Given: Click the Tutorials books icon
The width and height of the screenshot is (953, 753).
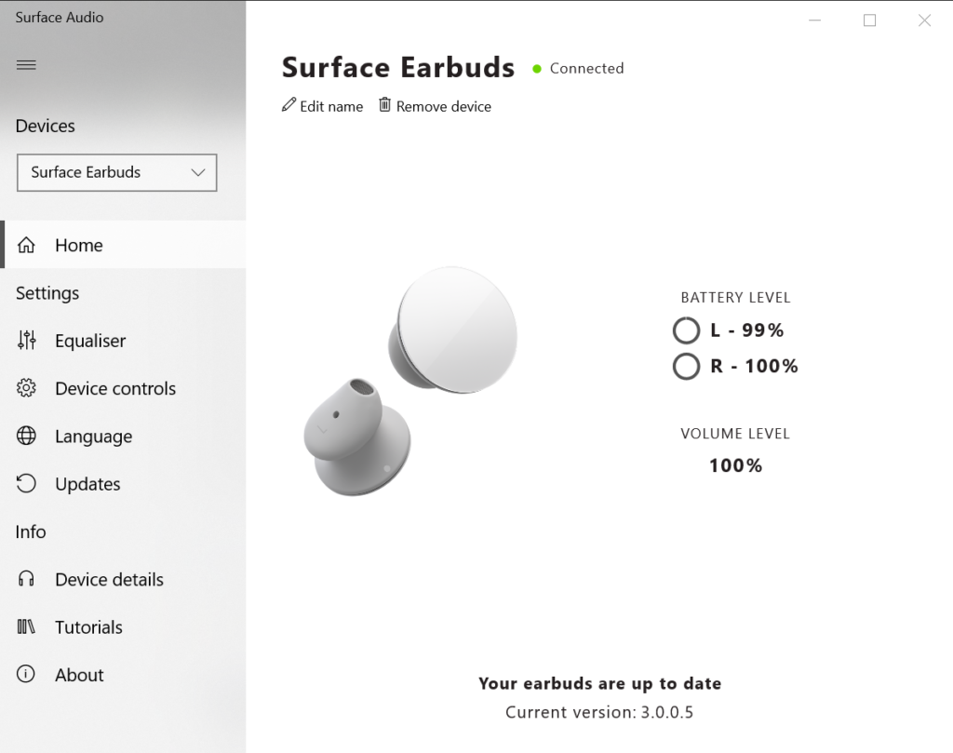Looking at the screenshot, I should [x=26, y=626].
